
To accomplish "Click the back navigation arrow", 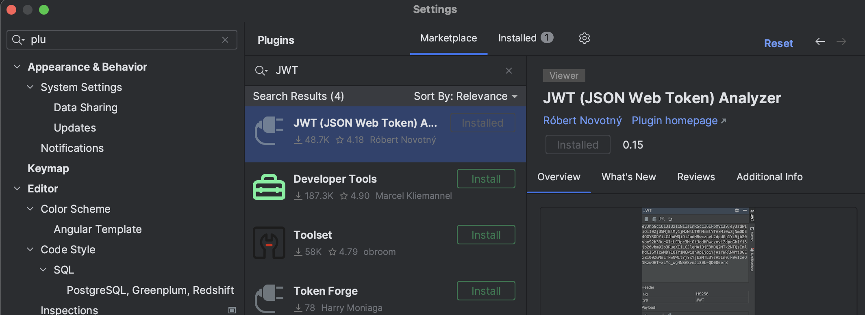I will point(820,41).
